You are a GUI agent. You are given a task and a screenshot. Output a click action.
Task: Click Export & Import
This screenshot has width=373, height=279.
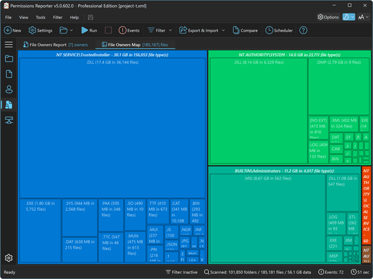(199, 30)
